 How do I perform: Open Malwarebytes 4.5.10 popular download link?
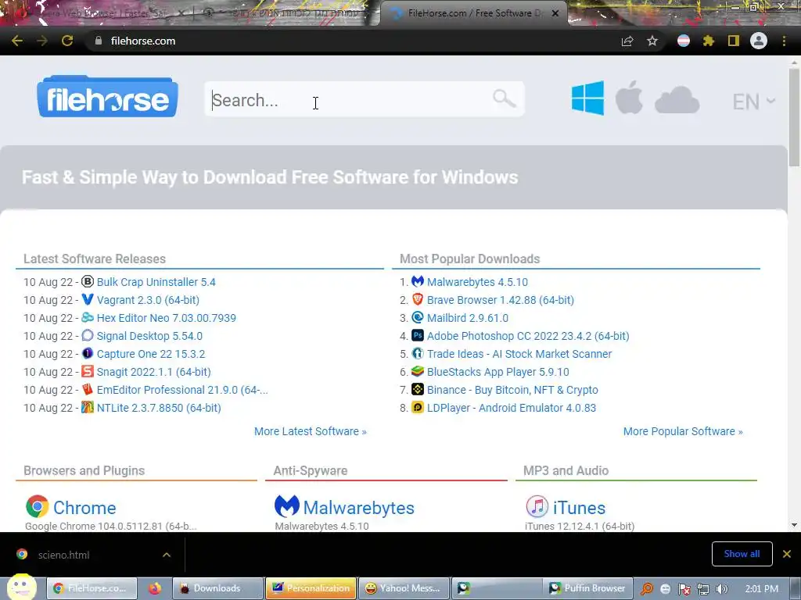(x=477, y=282)
